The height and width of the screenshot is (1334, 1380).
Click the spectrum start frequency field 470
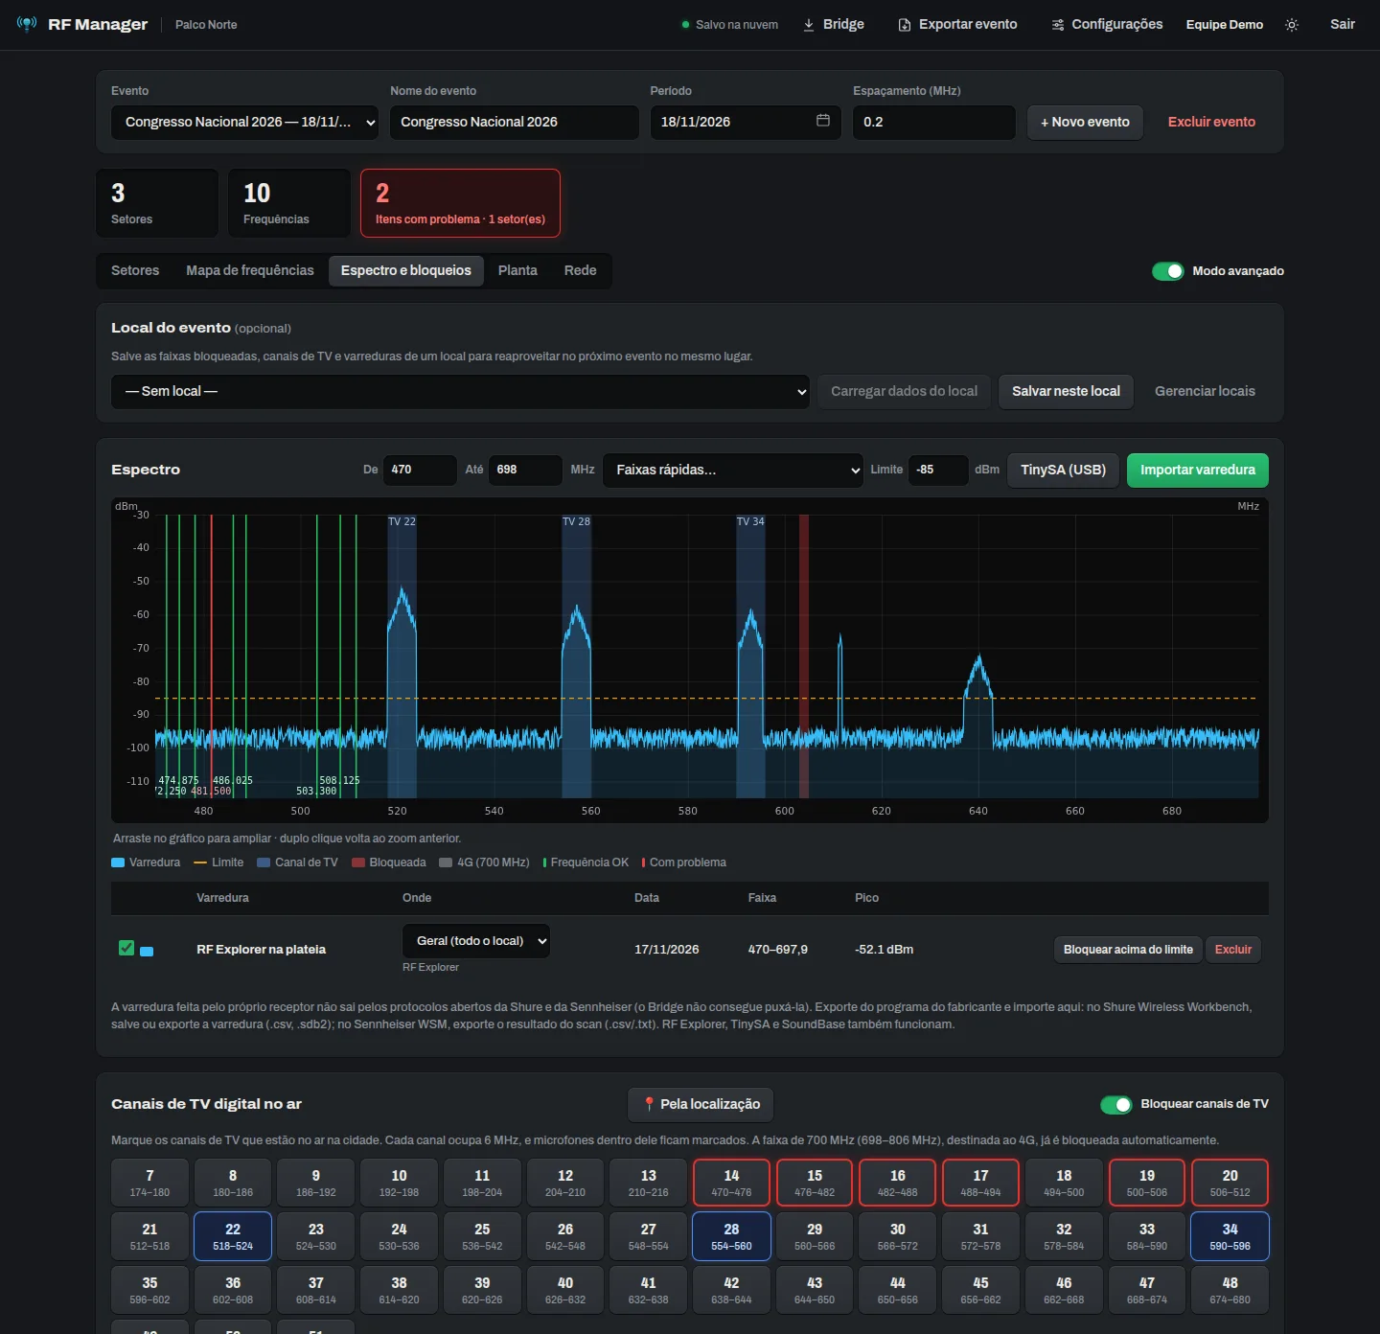pos(420,471)
